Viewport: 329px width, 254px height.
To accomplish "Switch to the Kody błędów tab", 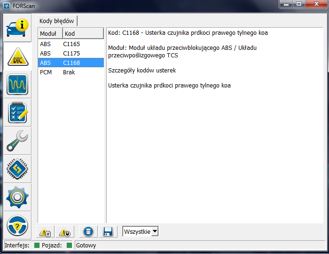I will click(x=56, y=21).
